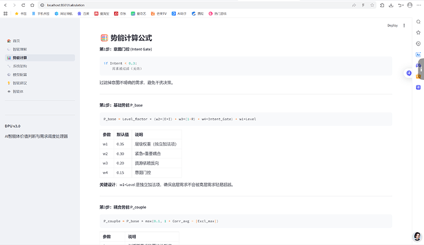Open the orange shopping icon in side panel
424x245 pixels.
coord(418,77)
